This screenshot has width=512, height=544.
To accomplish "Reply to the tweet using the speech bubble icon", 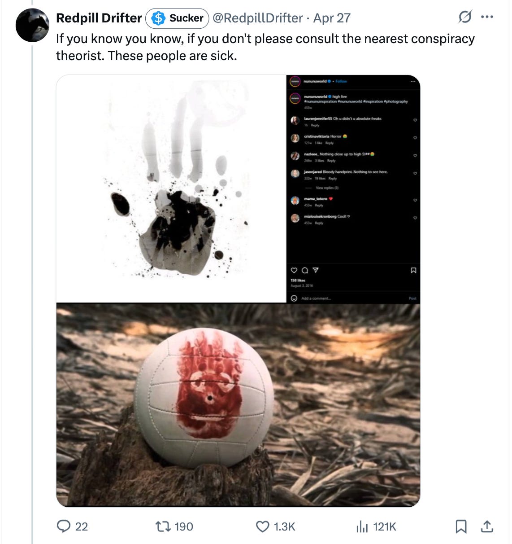I will 65,526.
